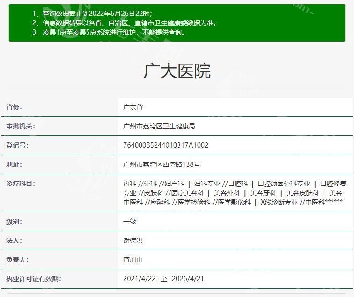Click the 登记号 label
The width and height of the screenshot is (354, 297).
pos(17,145)
